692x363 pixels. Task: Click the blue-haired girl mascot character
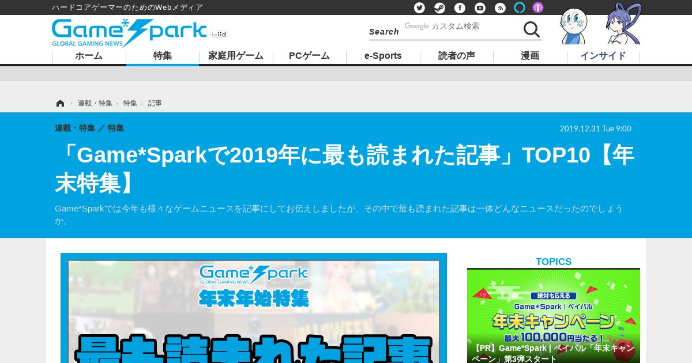[624, 24]
